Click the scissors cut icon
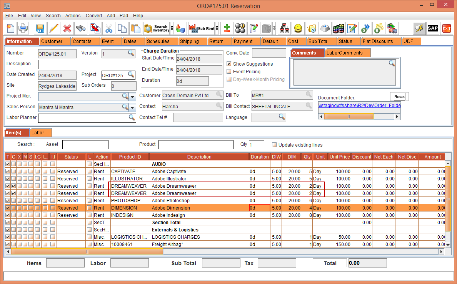 109,28
